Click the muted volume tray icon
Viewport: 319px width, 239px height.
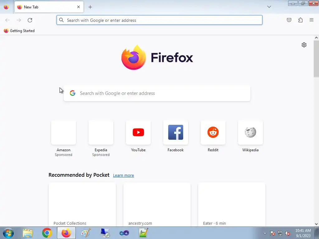pos(288,233)
